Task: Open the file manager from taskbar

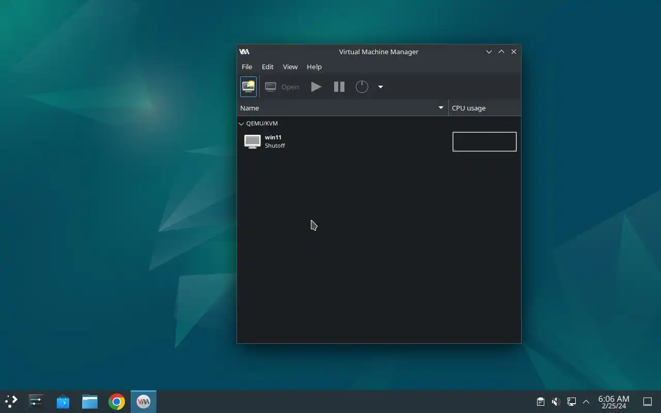Action: [x=90, y=401]
